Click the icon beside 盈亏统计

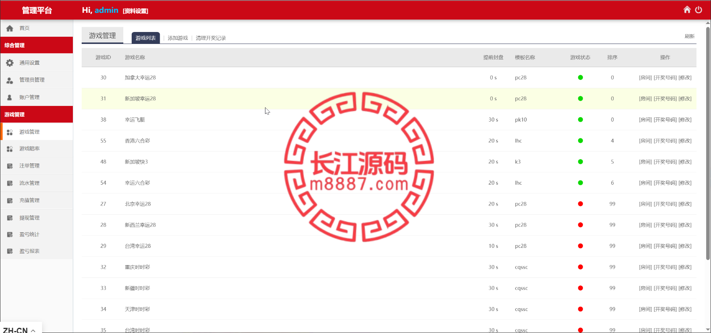pos(10,235)
